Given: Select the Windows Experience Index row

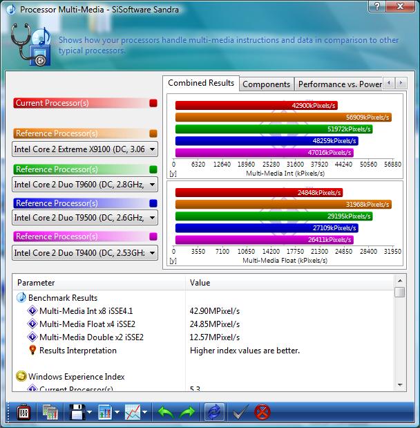Looking at the screenshot, I should [x=203, y=376].
